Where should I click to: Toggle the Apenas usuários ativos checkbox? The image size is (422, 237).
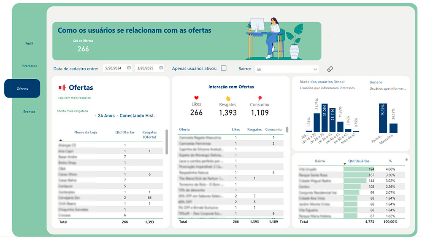coord(224,68)
